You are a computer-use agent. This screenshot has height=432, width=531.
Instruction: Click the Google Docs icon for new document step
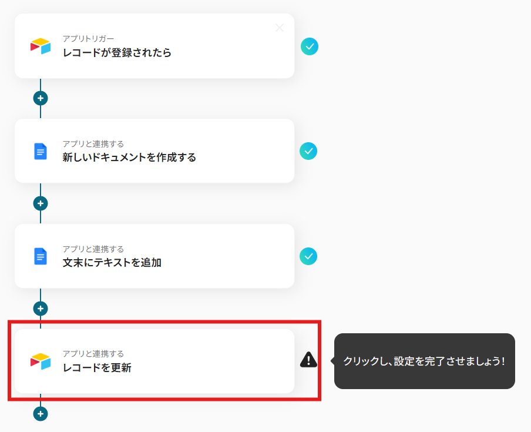pyautogui.click(x=41, y=152)
